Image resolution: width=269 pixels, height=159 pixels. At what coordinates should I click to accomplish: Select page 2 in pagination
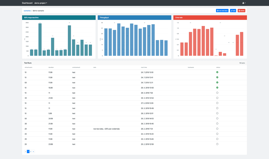31,151
